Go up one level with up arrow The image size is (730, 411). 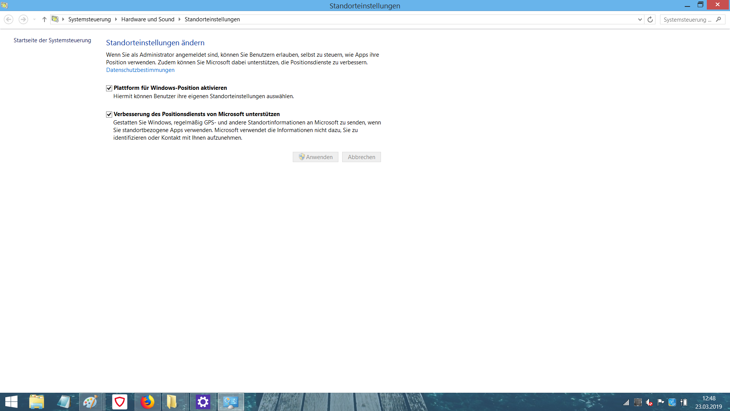[44, 19]
